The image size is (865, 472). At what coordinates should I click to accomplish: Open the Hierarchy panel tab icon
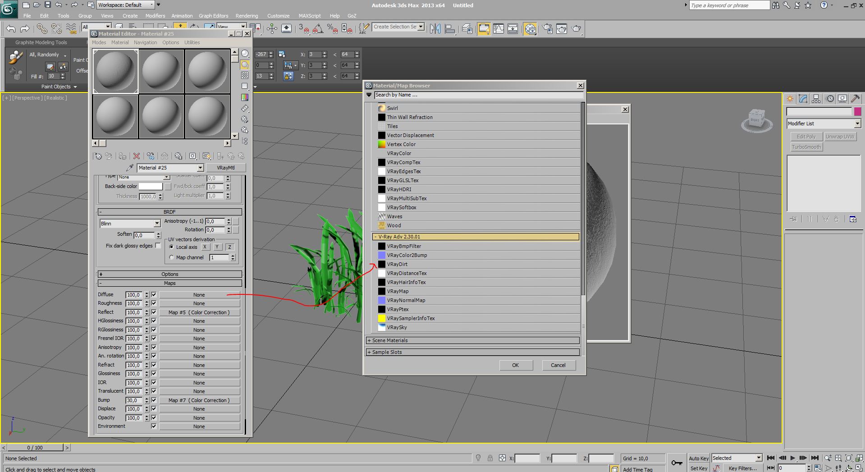816,99
